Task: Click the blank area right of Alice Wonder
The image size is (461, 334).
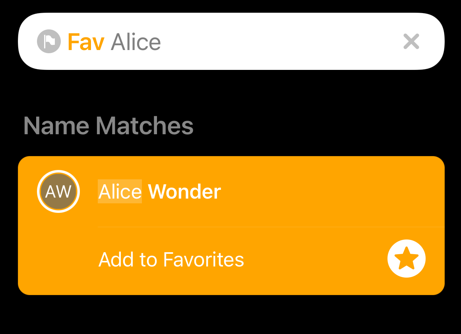Action: [332, 191]
